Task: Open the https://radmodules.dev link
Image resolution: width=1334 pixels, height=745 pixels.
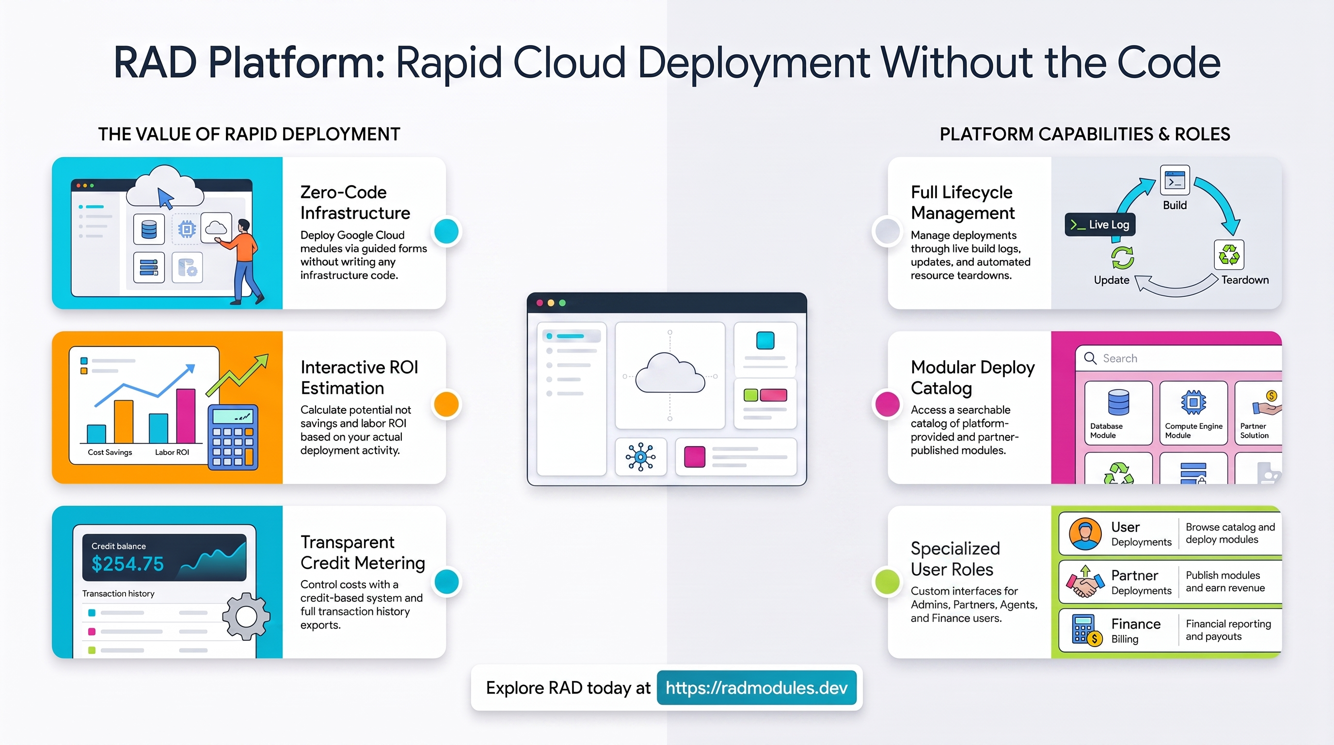Action: click(x=756, y=687)
